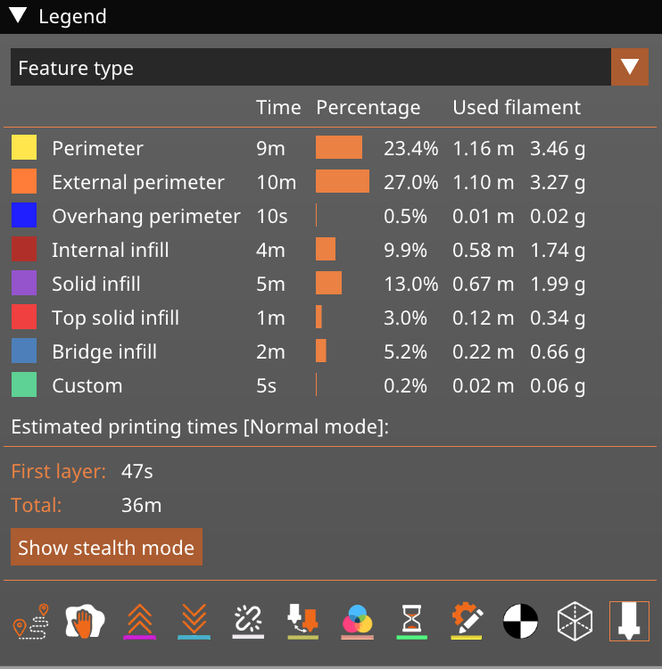Toggle tool changes icon
662x669 pixels.
click(x=302, y=621)
